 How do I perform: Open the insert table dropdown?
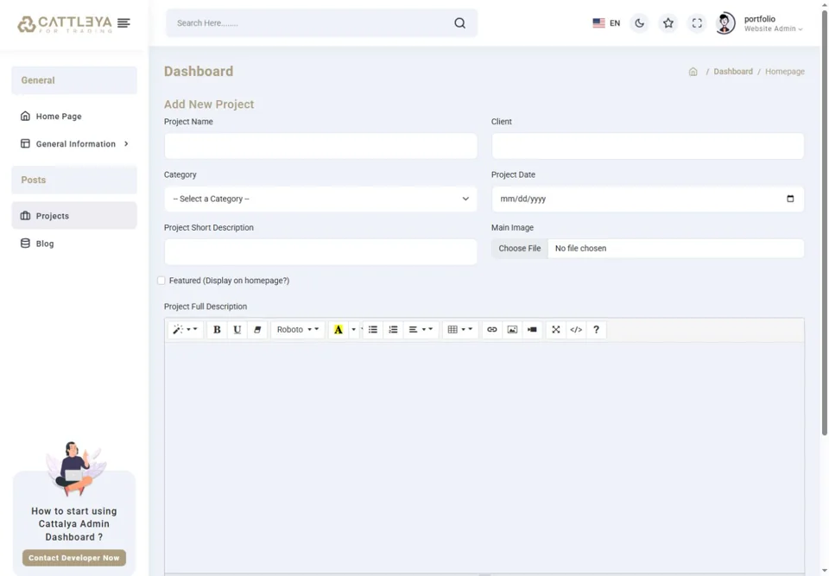(460, 330)
